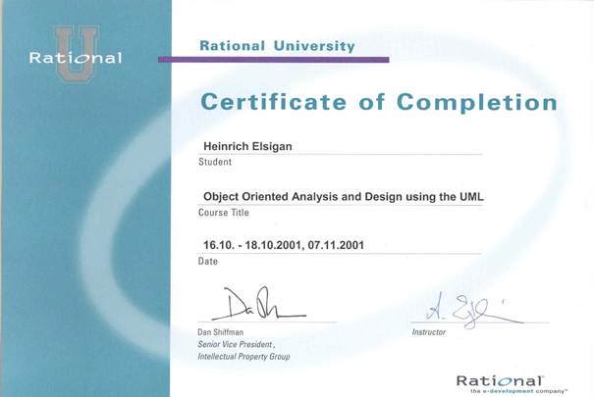
Task: Select "Object Oriented Analysis and Design using the UML"
Action: (344, 197)
